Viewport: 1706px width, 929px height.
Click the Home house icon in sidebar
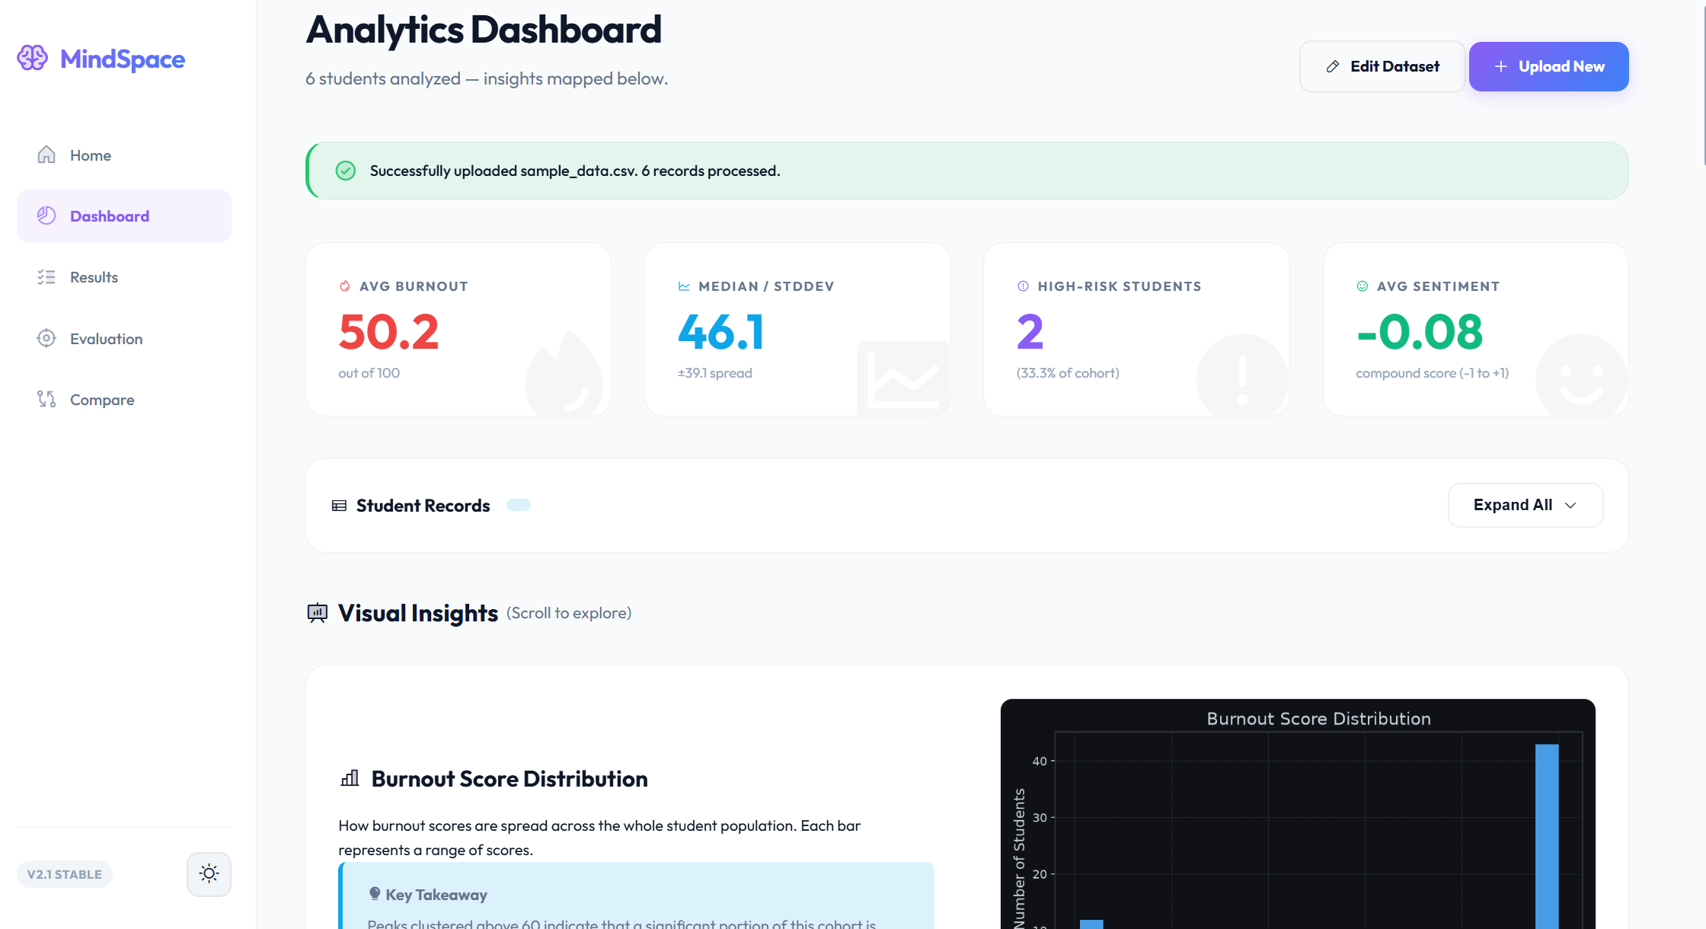click(x=46, y=155)
